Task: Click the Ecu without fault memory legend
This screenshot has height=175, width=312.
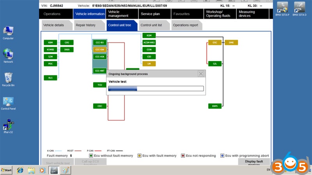Action: 111,156
